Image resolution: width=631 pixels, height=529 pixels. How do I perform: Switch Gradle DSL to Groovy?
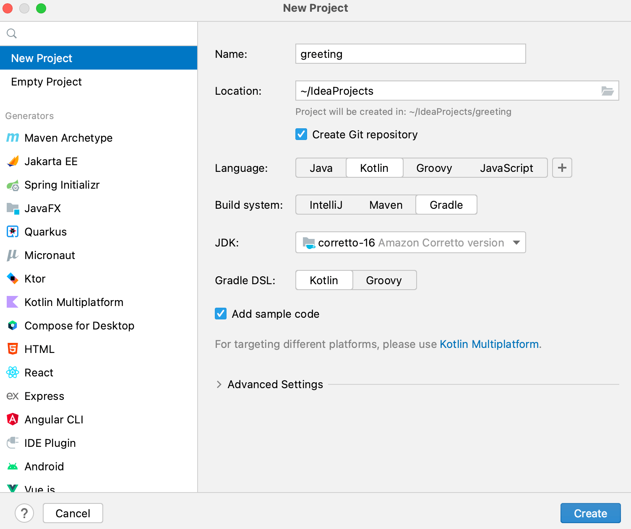pos(384,280)
